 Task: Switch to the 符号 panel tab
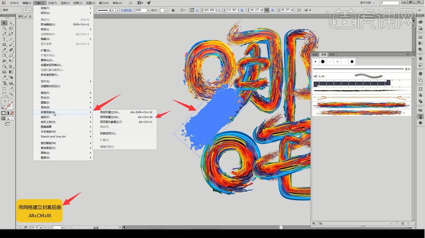pos(332,55)
